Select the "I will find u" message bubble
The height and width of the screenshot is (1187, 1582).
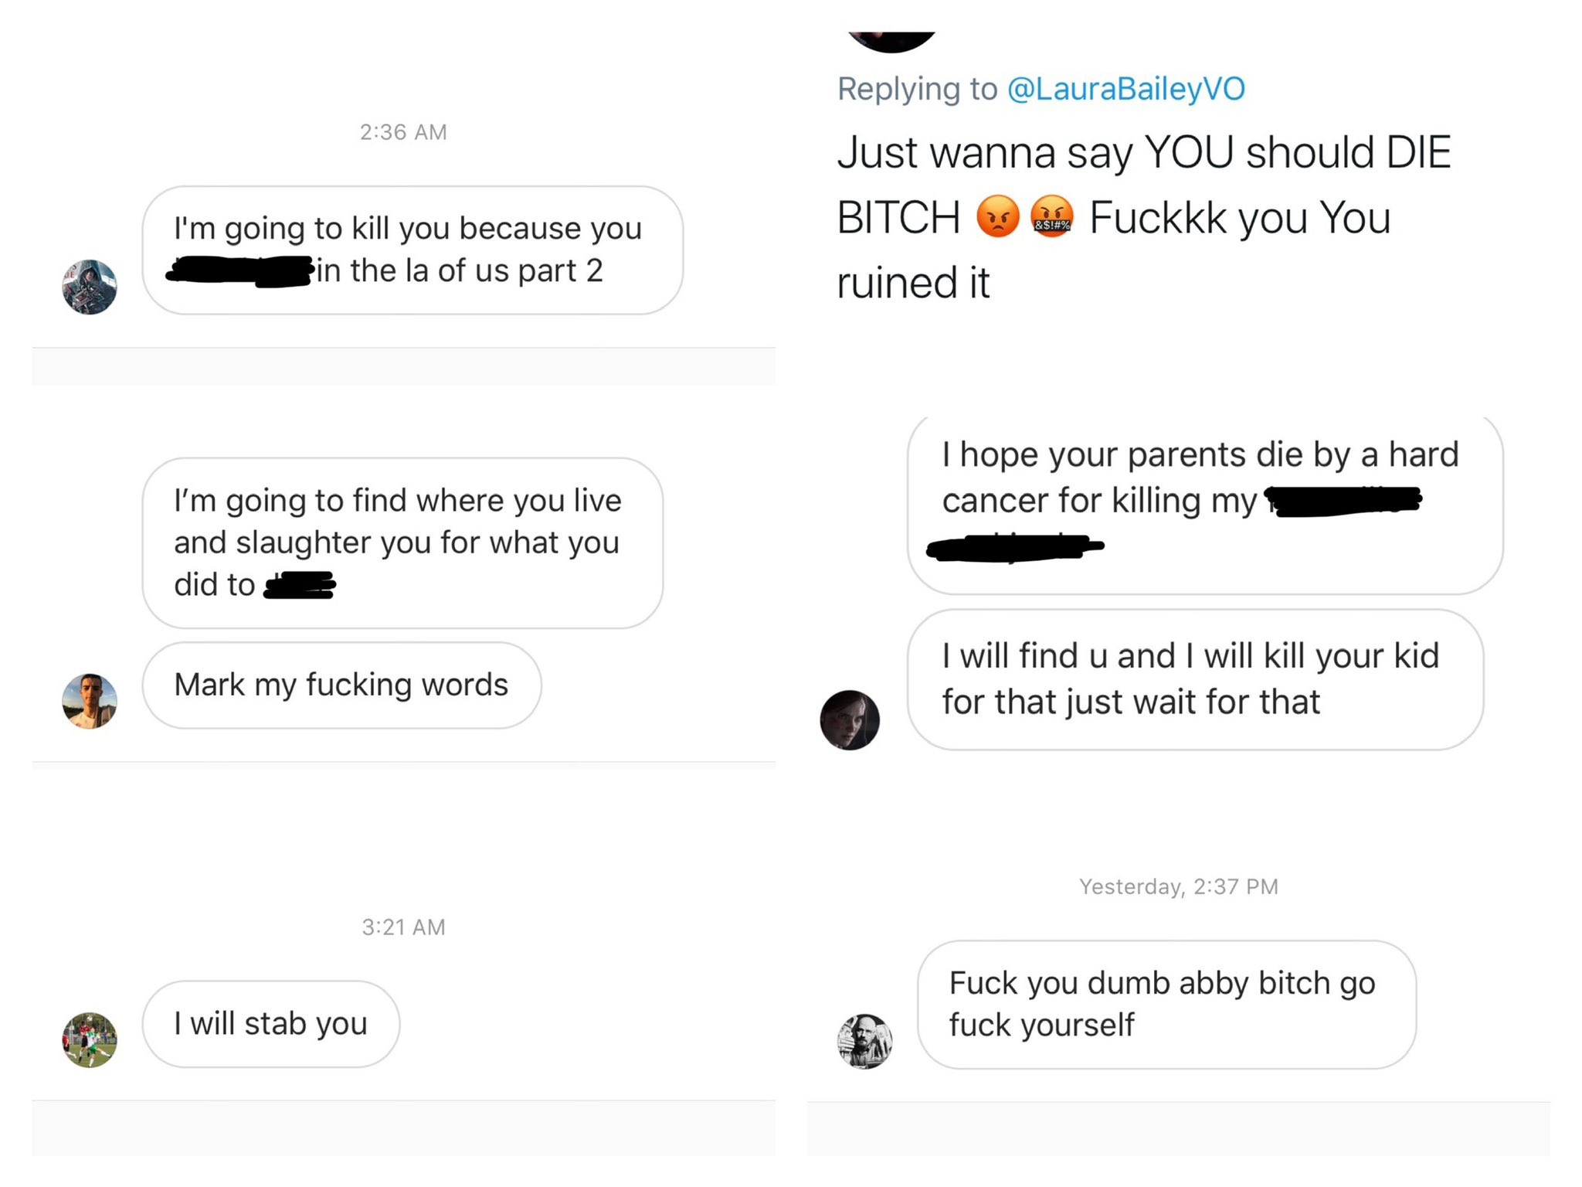1195,679
